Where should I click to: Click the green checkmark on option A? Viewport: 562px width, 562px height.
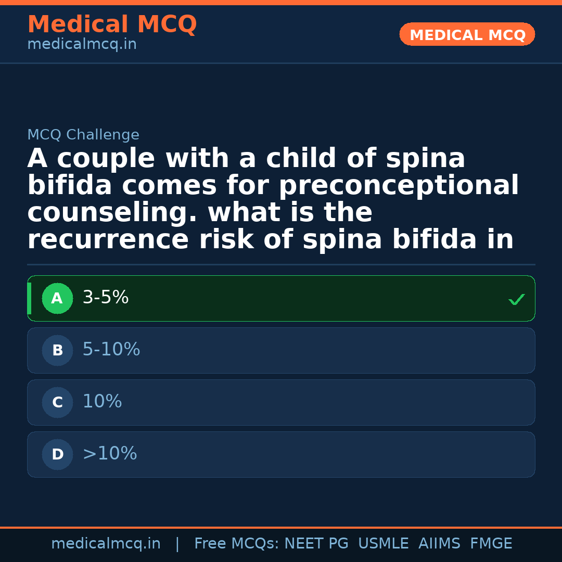(516, 299)
